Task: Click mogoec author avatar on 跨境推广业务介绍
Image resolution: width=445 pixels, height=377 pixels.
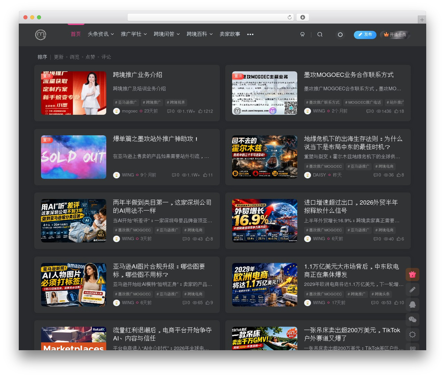Action: [116, 111]
